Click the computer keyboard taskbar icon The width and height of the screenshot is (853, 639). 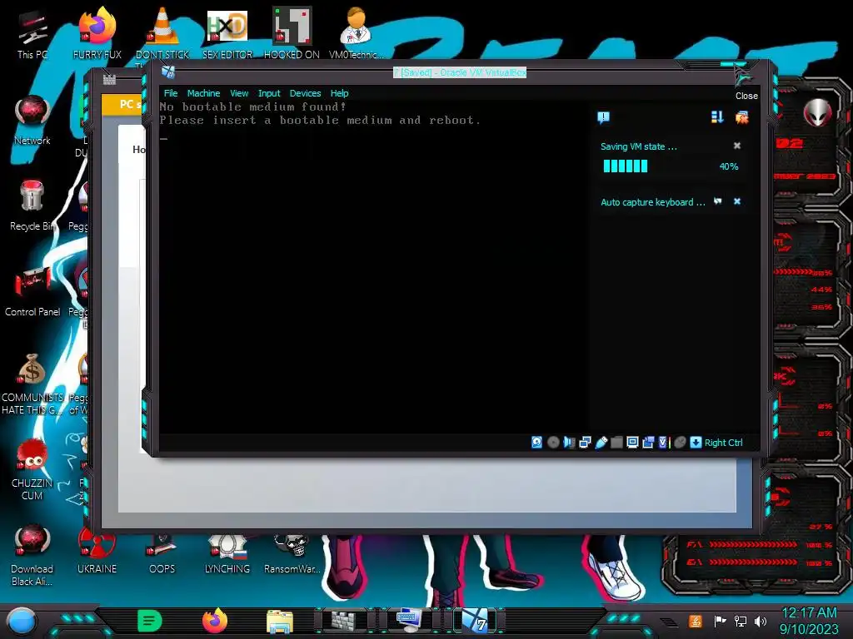[x=408, y=619]
